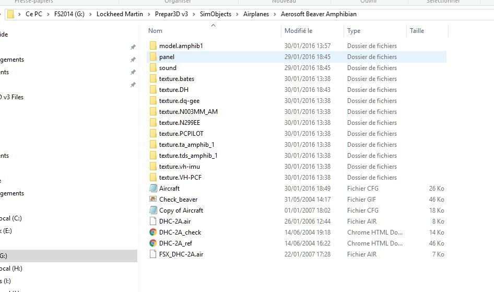Select the FSX_DHC-2A.air file icon

click(x=153, y=254)
